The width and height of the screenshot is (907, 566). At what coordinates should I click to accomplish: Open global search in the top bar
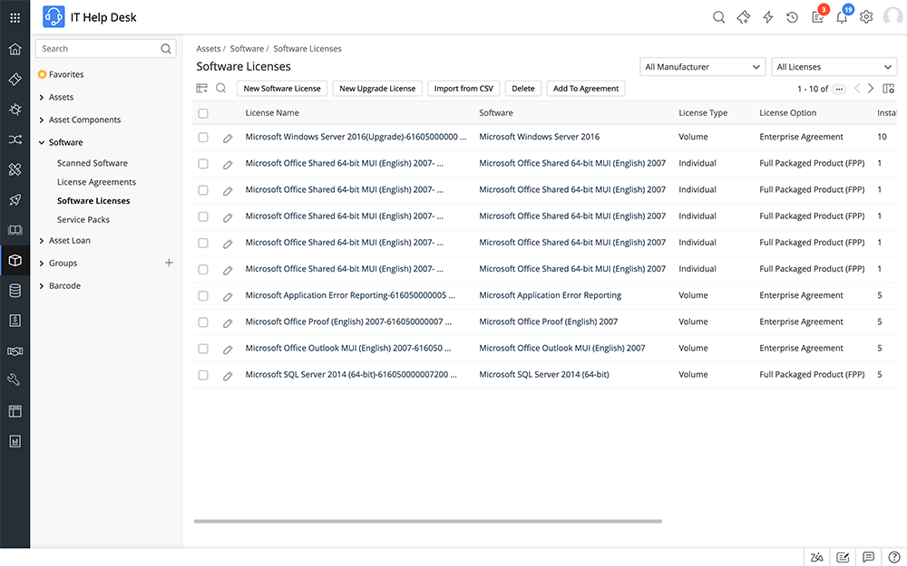(x=719, y=16)
